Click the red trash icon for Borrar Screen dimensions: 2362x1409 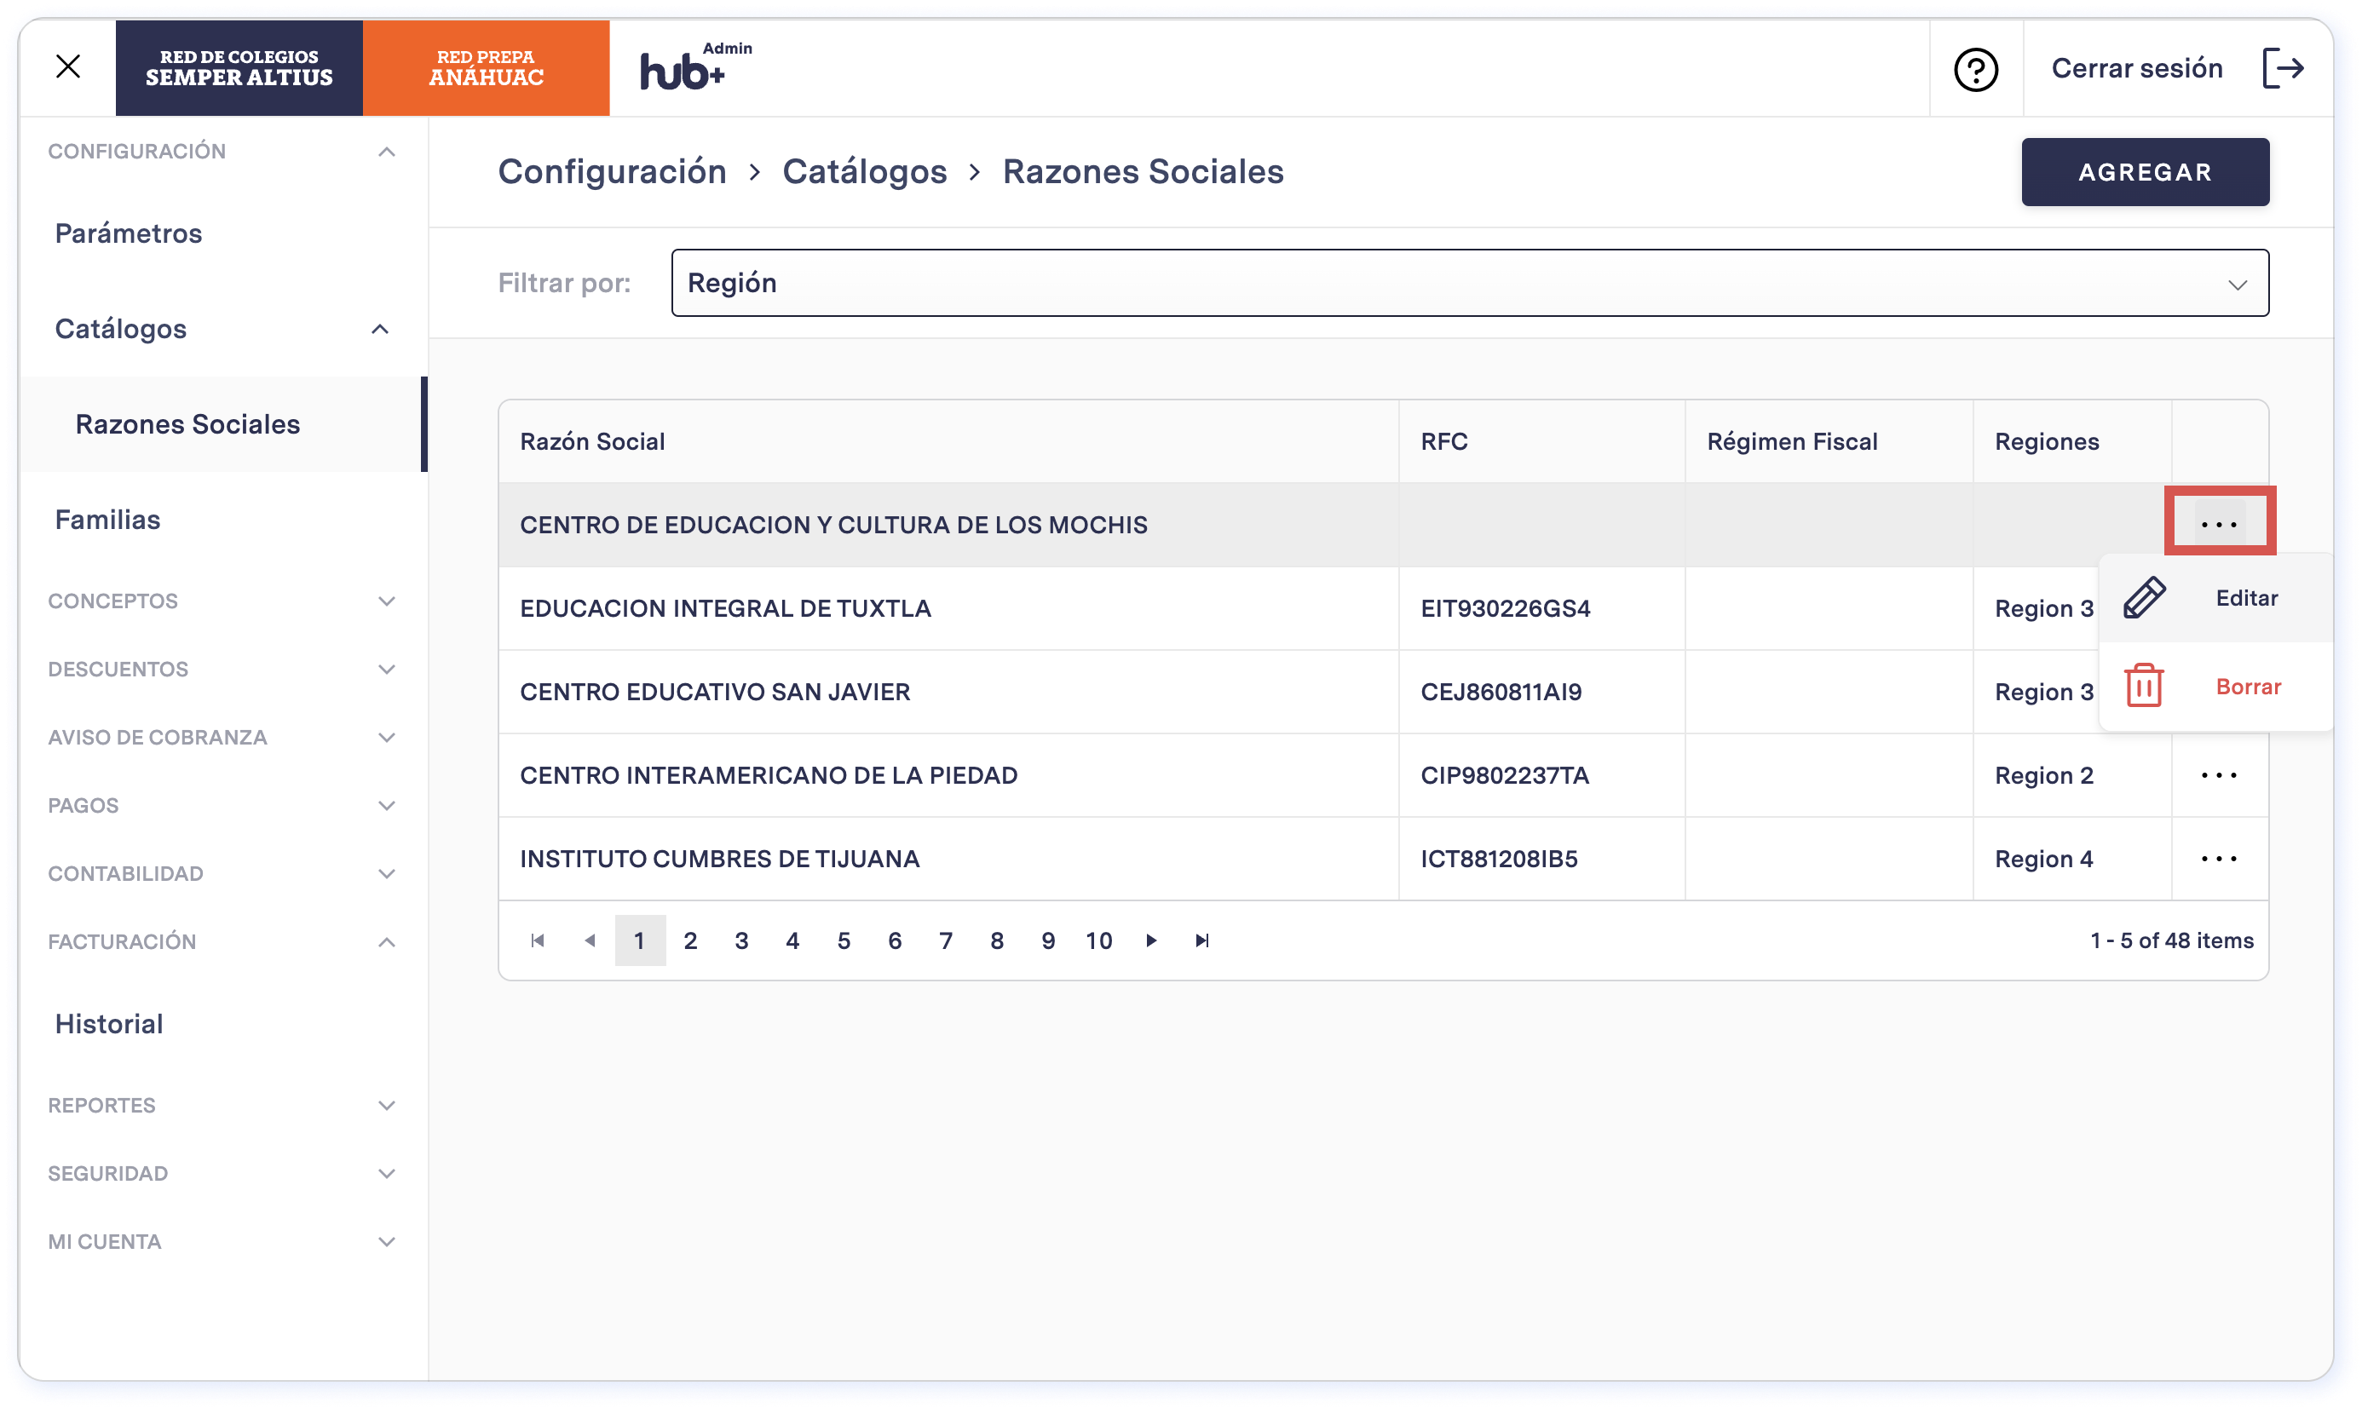(x=2144, y=686)
